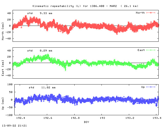Click the 100 tick label on Up axis
This screenshot has width=164, height=127.
[x=10, y=84]
